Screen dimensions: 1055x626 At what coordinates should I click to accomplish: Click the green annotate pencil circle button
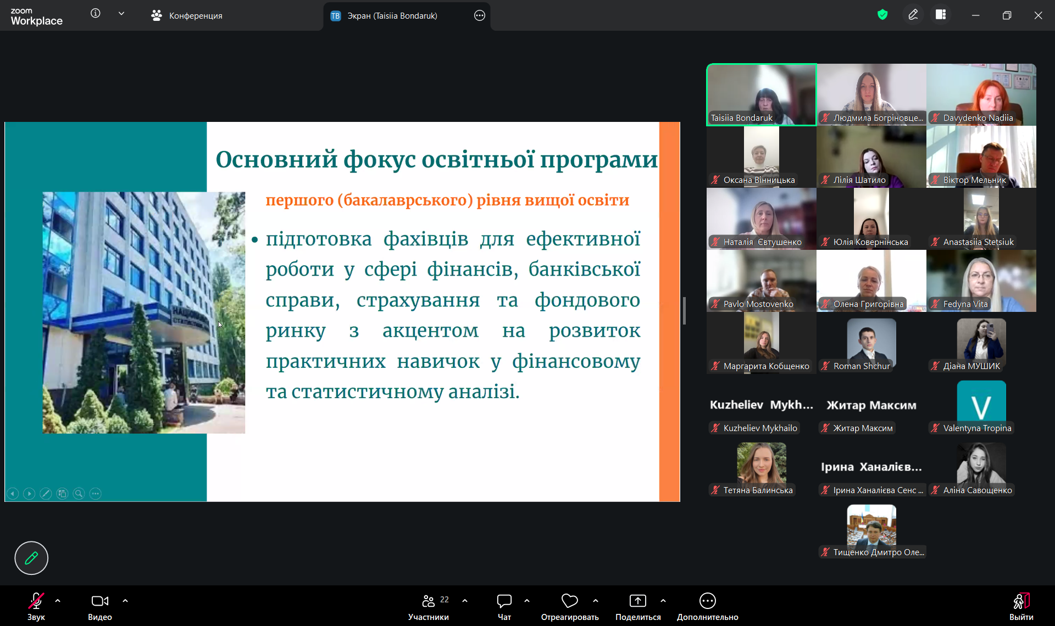(x=31, y=558)
